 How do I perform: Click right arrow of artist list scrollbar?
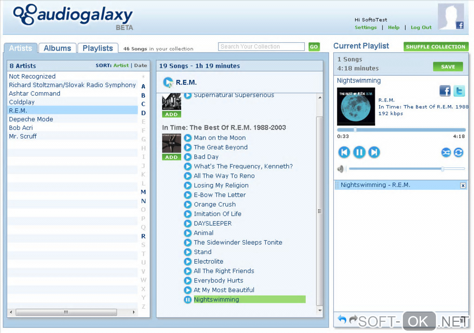tap(134, 312)
